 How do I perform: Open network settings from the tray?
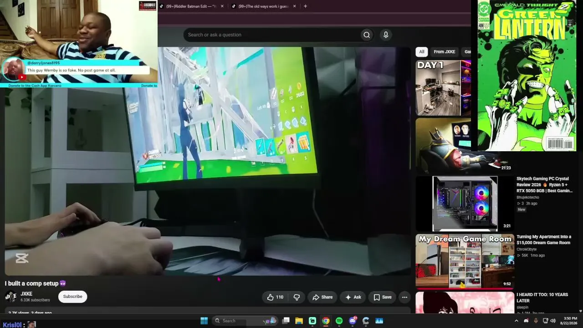(x=545, y=321)
